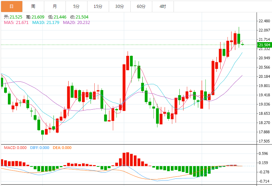
Task: Click the 19.801 price axis label
Action: point(264,86)
